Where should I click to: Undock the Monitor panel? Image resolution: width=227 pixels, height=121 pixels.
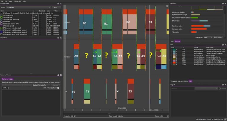(223, 4)
